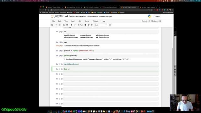The image size is (201, 113).
Task: Move the selected cell up
Action: tap(71, 25)
